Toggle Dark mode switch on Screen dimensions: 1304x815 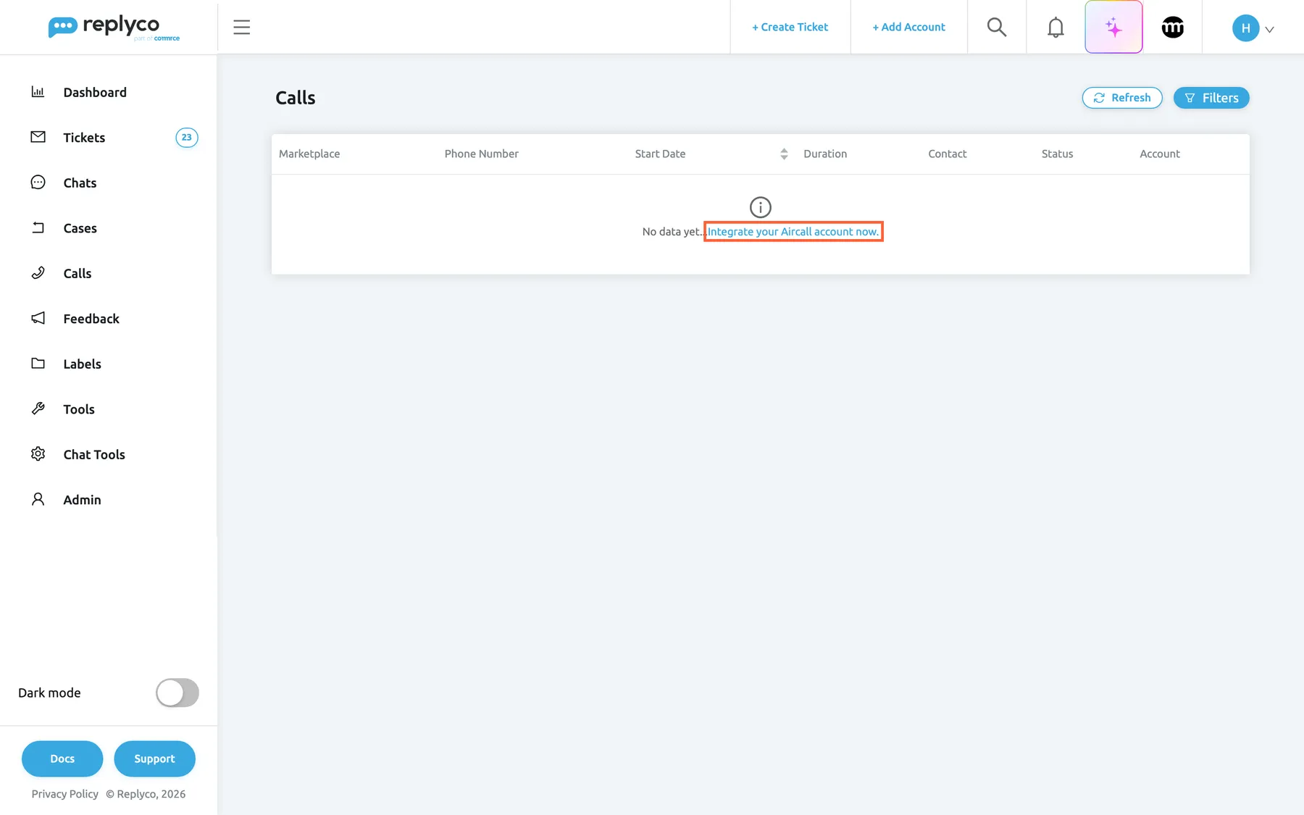point(177,693)
